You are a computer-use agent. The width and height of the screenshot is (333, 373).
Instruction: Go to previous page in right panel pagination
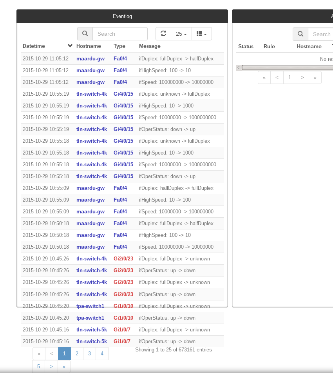point(277,78)
